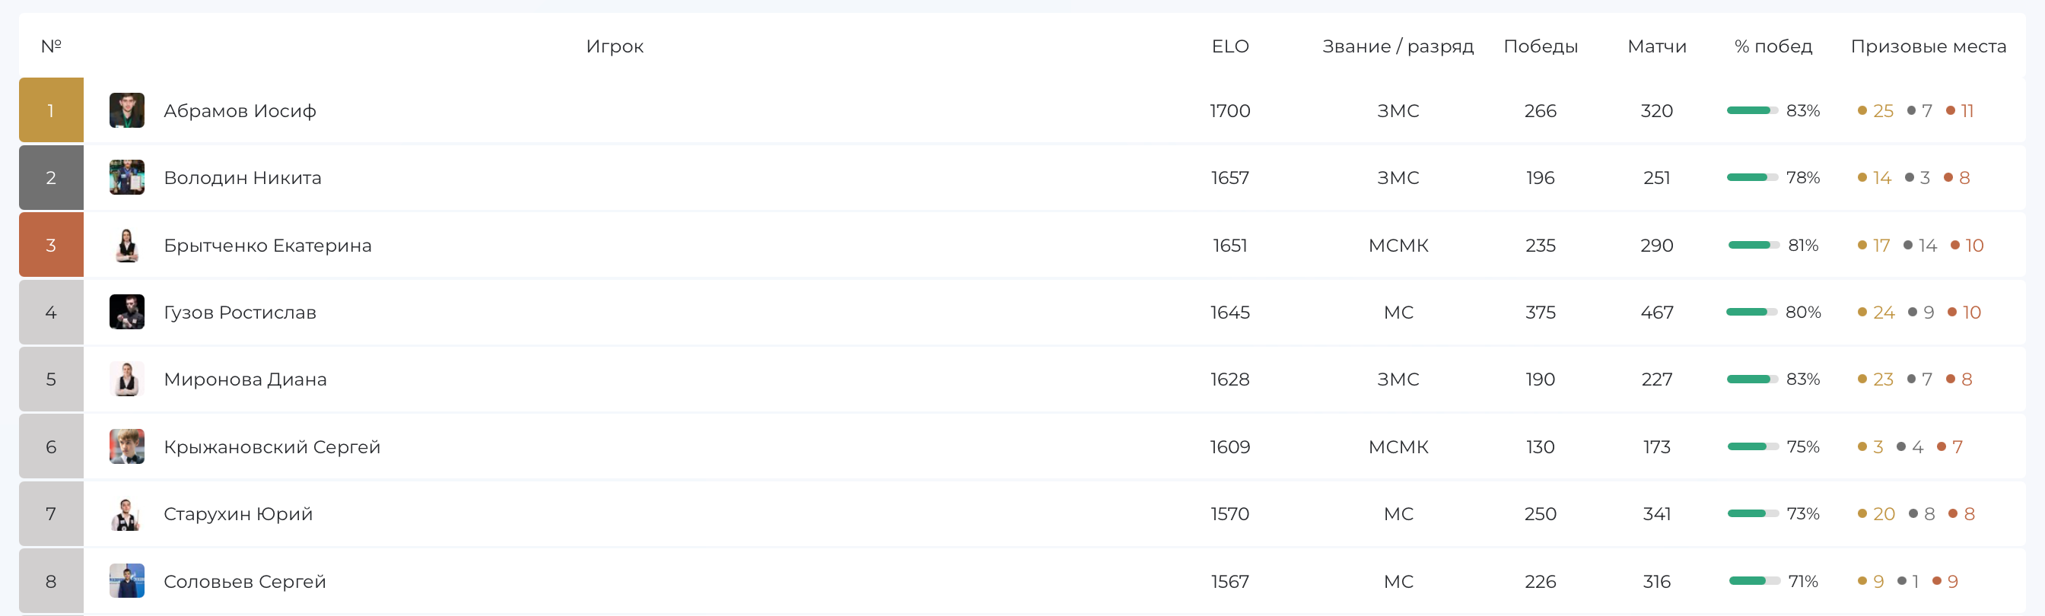The width and height of the screenshot is (2045, 616).
Task: Sort by % побед column header
Action: coord(1773,46)
